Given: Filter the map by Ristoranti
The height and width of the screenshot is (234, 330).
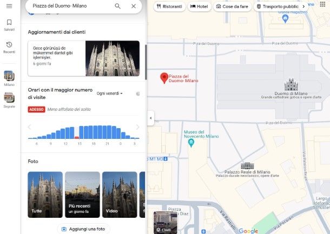Looking at the screenshot, I should coord(170,6).
